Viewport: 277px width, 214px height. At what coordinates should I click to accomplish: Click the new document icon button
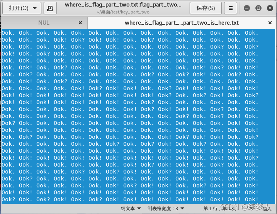(x=50, y=8)
